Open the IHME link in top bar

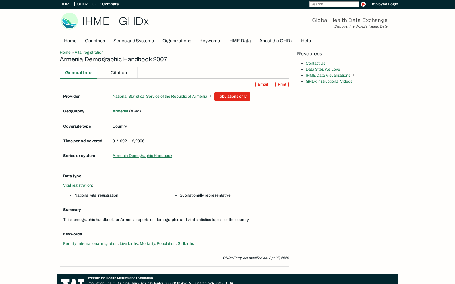point(67,4)
